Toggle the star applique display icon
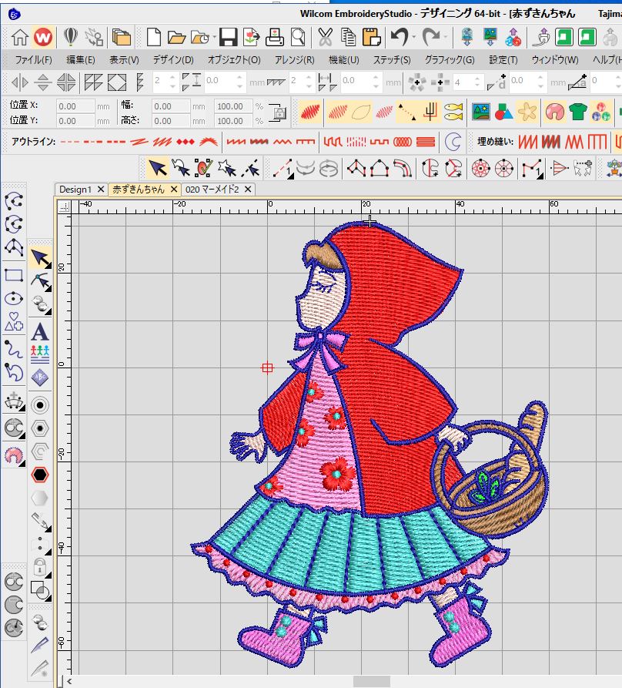Image resolution: width=622 pixels, height=688 pixels. pos(527,112)
